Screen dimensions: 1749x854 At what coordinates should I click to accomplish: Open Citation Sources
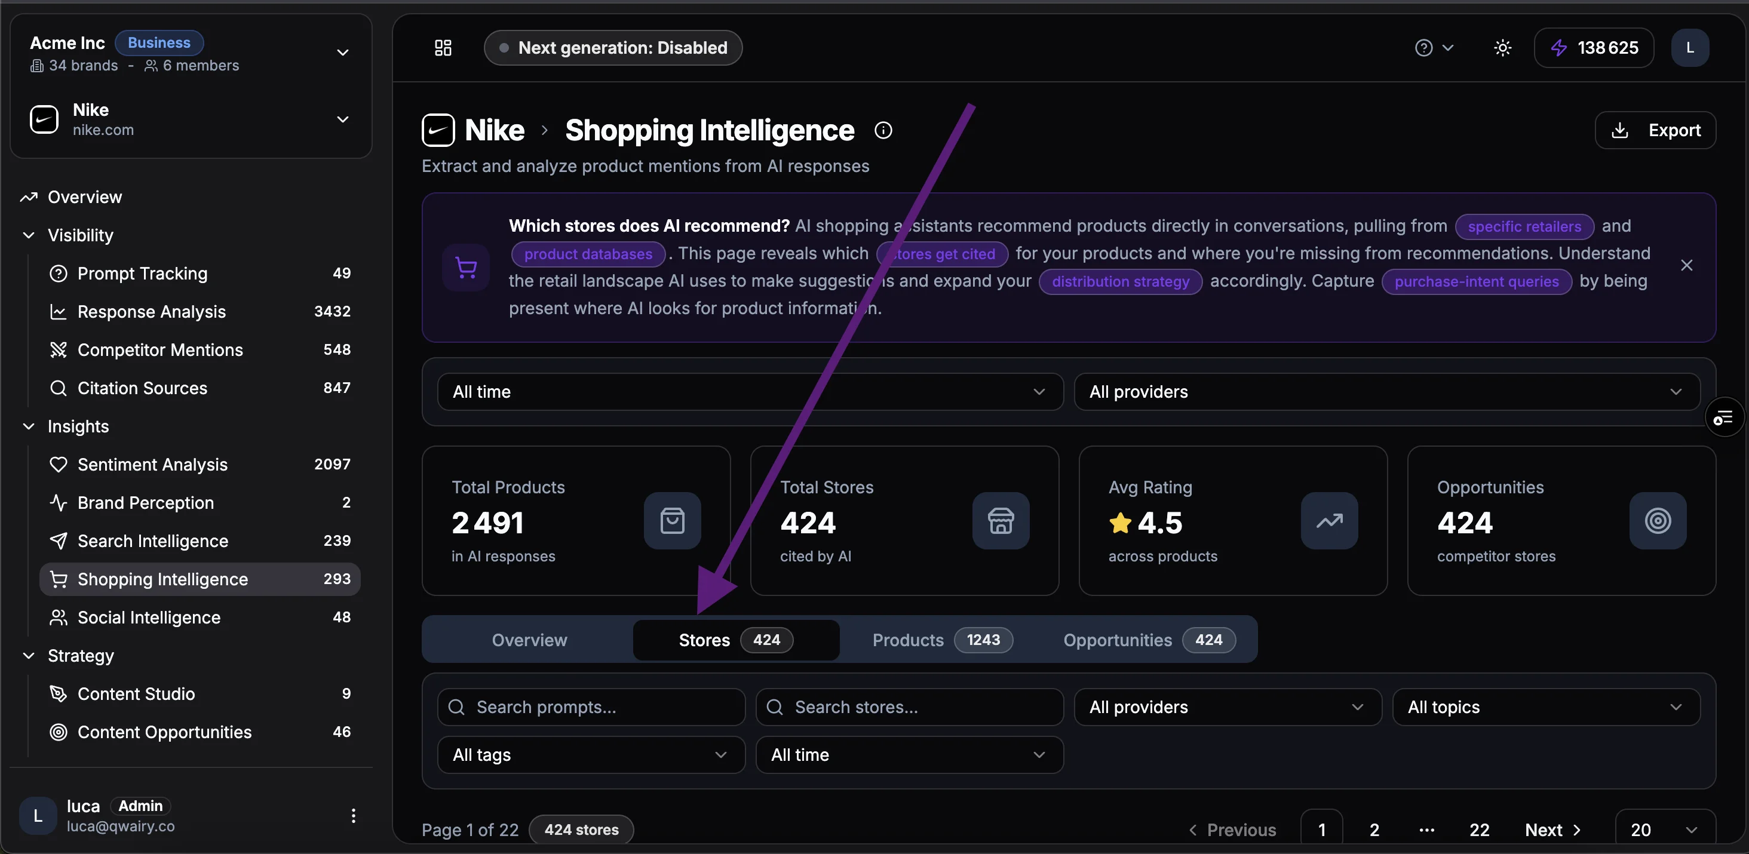(x=141, y=388)
